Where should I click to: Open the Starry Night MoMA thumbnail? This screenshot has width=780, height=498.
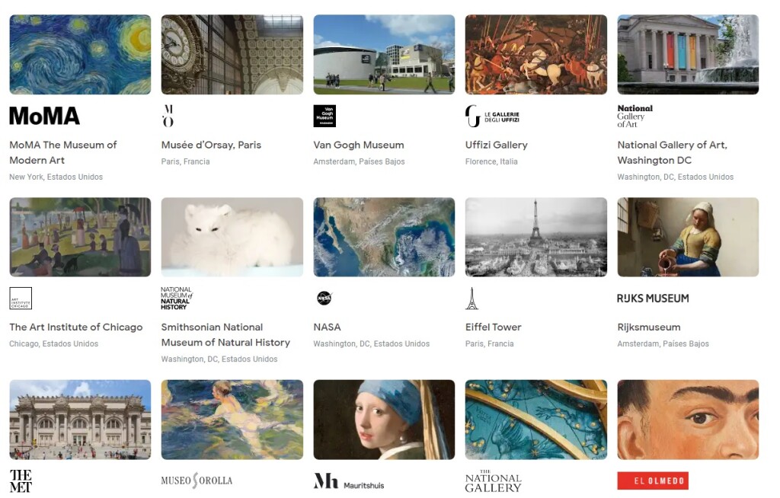pyautogui.click(x=80, y=54)
